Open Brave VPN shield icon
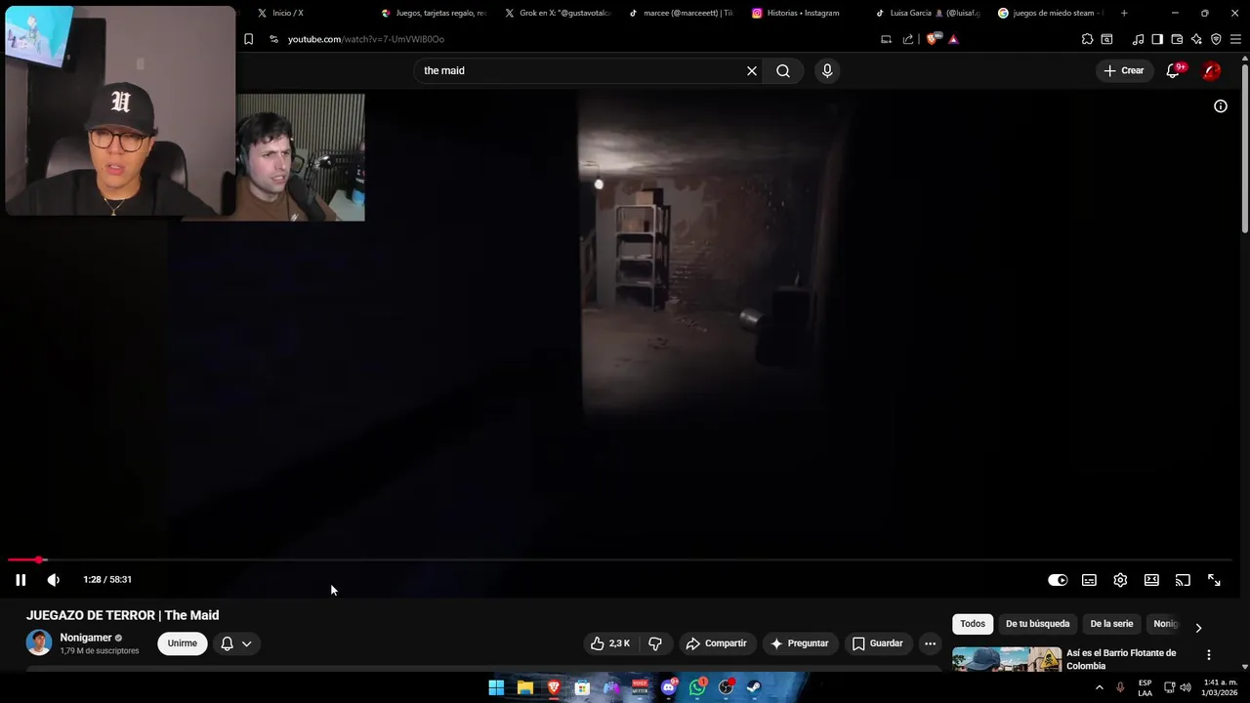This screenshot has width=1250, height=703. 1216,39
